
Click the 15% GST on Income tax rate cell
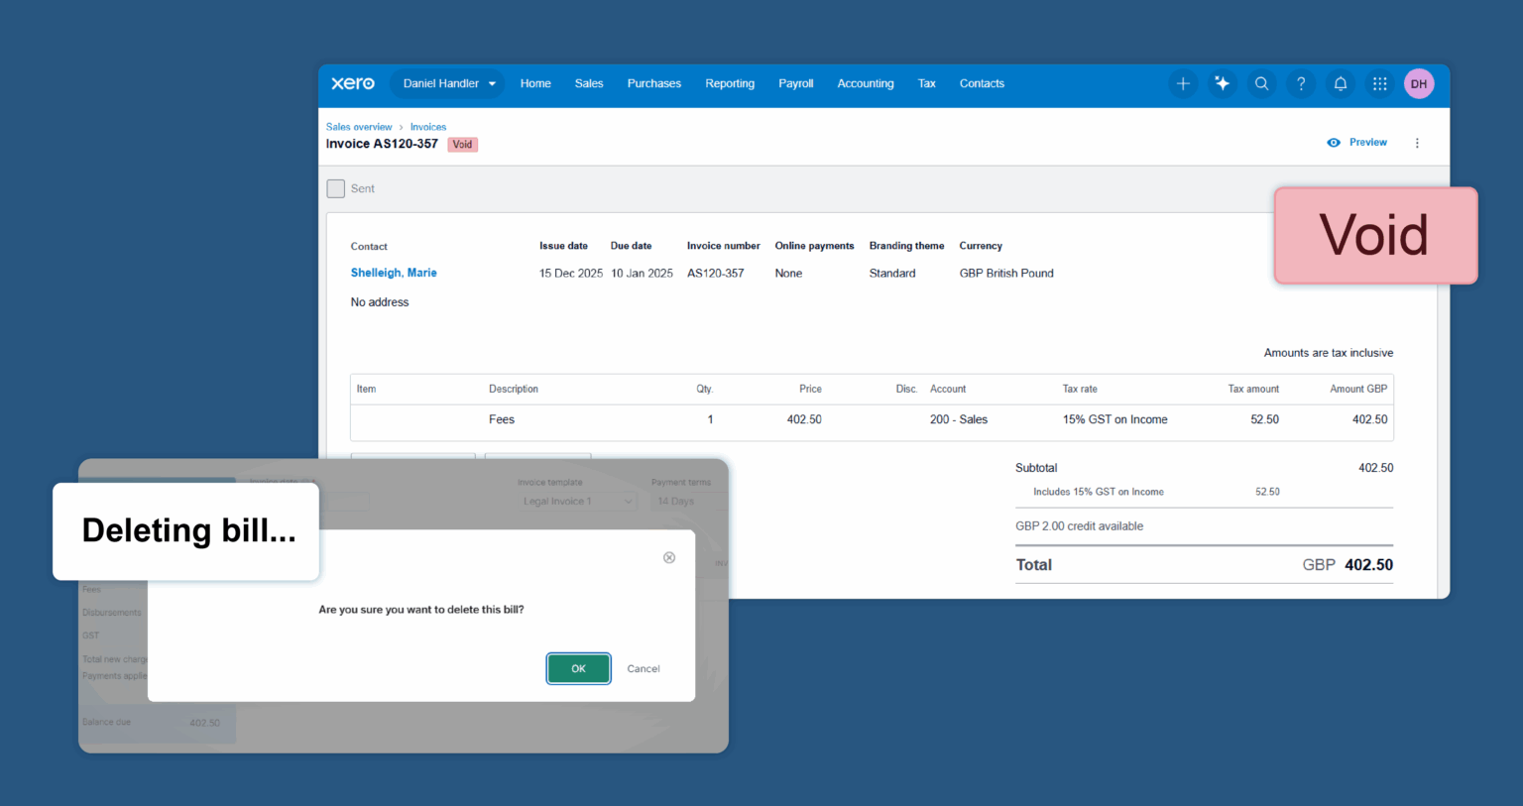pyautogui.click(x=1114, y=419)
